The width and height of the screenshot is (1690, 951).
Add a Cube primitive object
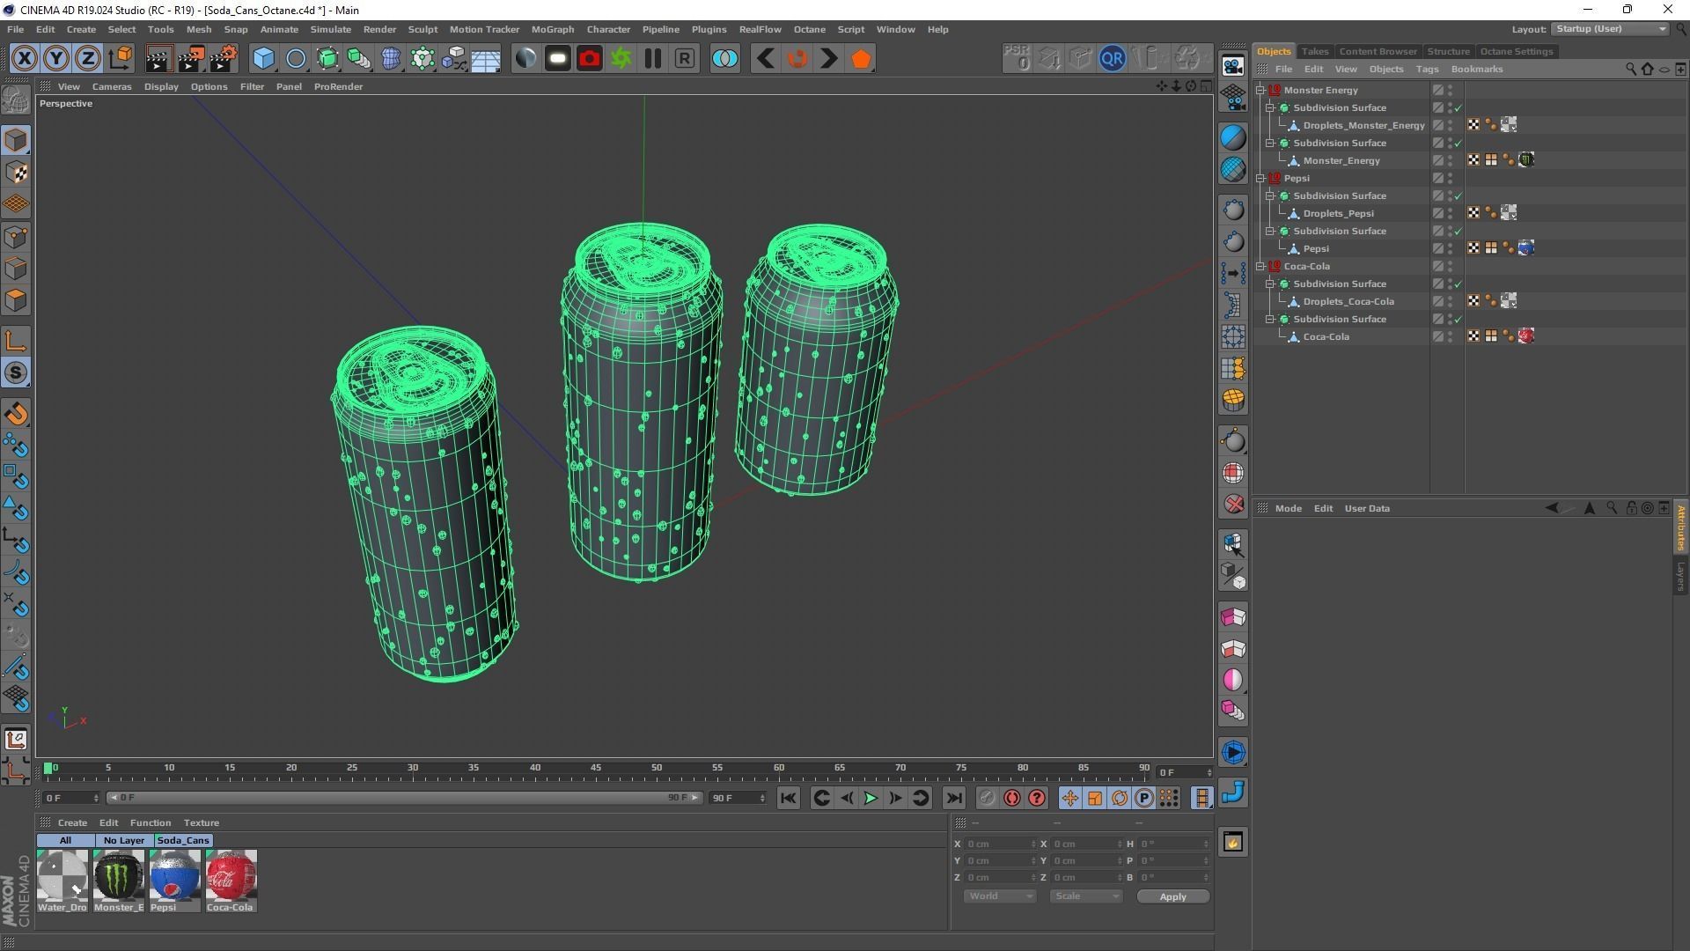[x=264, y=59]
